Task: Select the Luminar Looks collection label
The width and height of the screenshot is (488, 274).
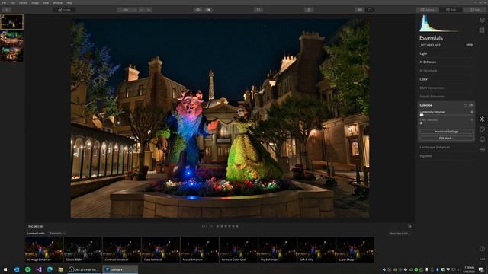Action: (x=36, y=234)
